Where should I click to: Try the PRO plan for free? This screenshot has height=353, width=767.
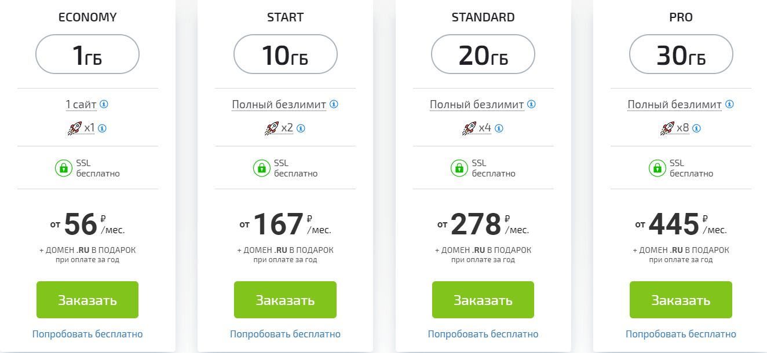(681, 334)
